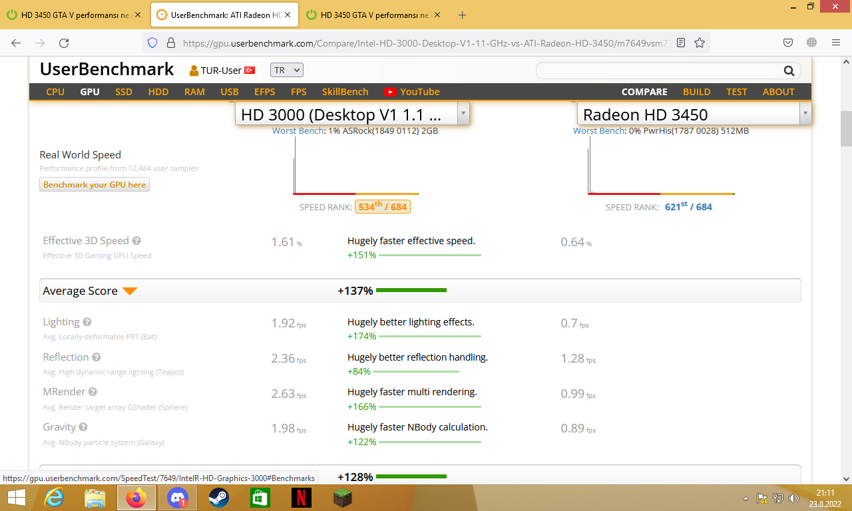Show hidden system tray icons
The height and width of the screenshot is (511, 852).
[745, 498]
